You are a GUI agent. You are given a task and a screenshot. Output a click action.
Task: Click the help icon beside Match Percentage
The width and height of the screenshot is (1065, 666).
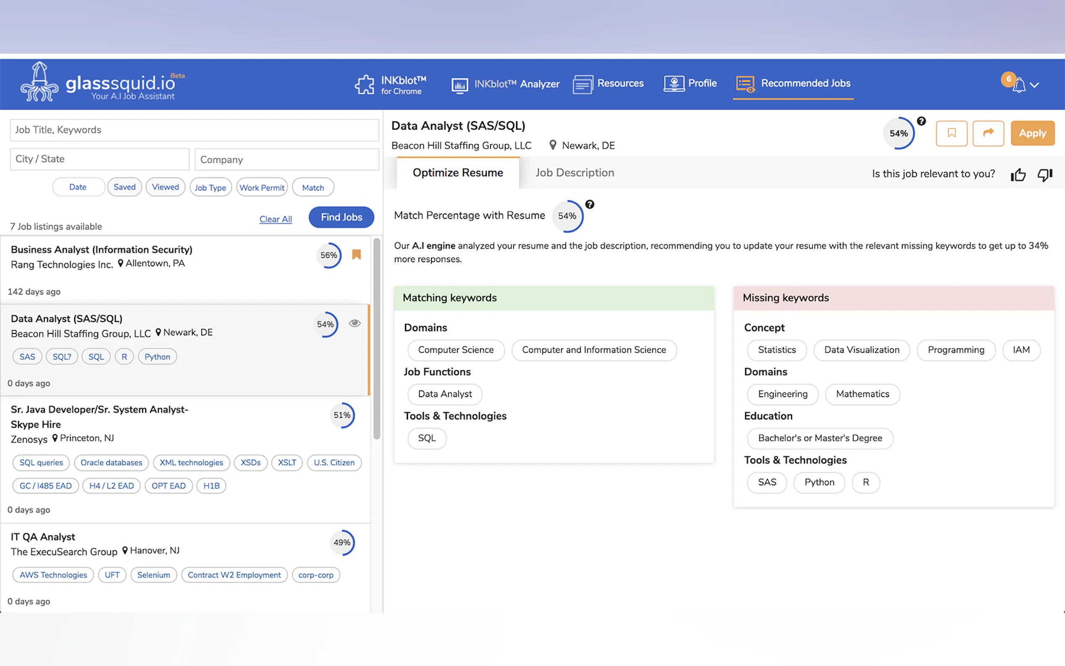590,204
